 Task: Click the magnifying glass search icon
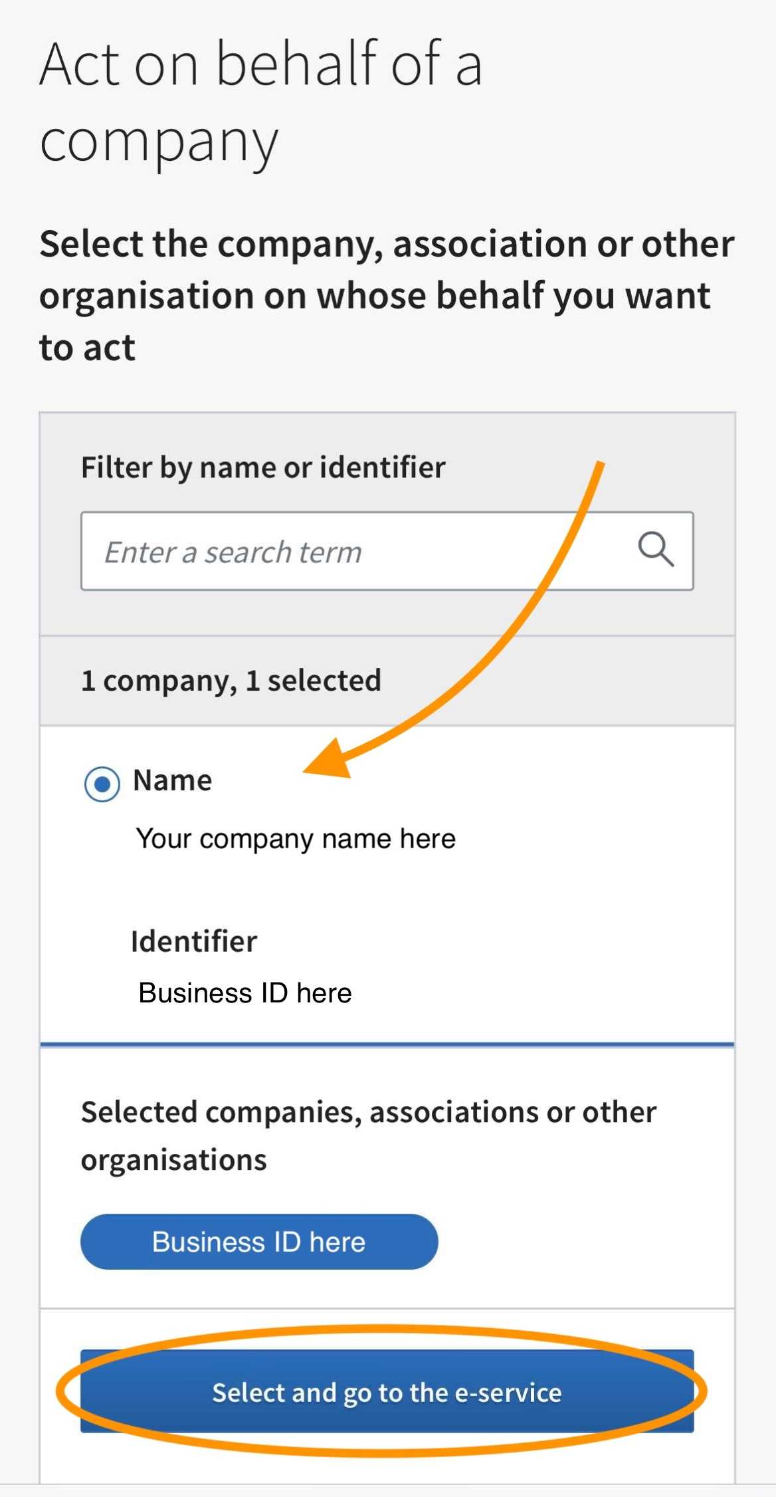[656, 550]
